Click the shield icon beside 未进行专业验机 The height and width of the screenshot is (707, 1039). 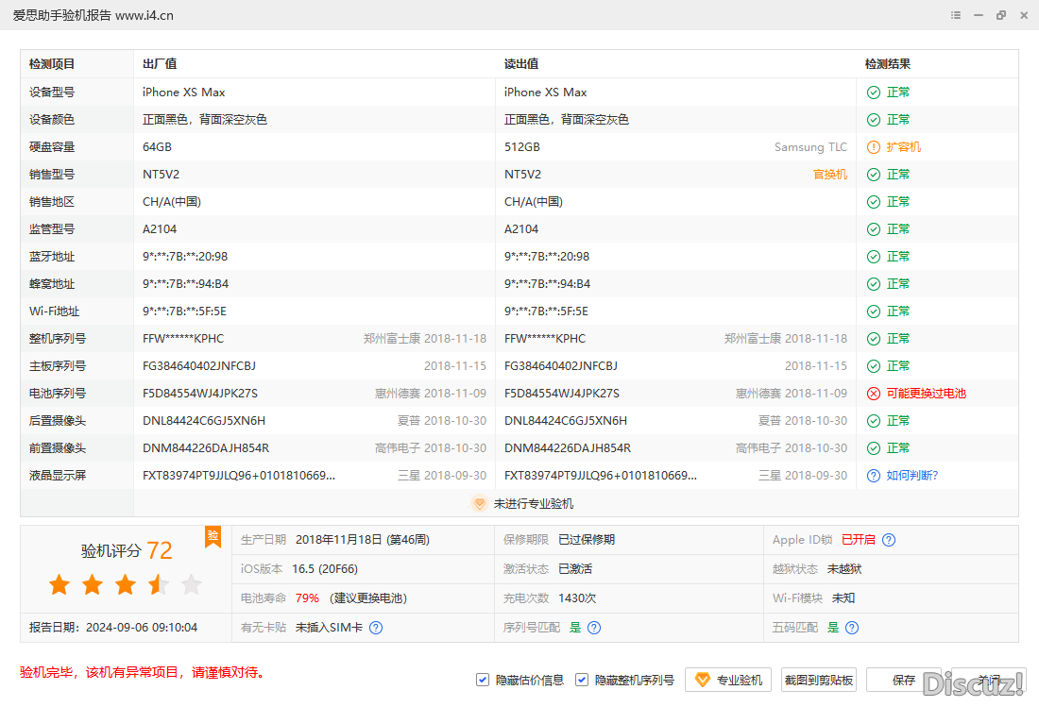click(479, 504)
